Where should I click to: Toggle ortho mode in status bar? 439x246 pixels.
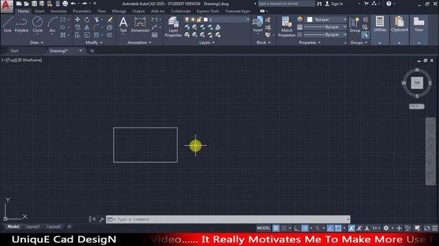tap(297, 228)
